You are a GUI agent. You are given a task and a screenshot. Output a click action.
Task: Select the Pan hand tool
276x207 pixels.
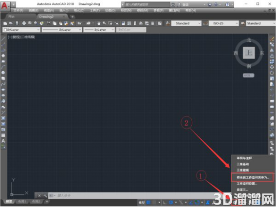(x=99, y=23)
